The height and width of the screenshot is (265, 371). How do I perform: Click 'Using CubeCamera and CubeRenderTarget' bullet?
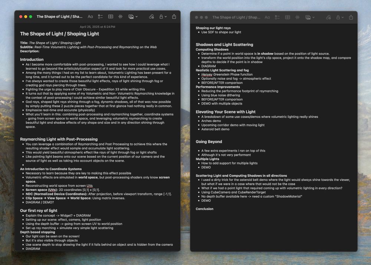pyautogui.click(x=233, y=192)
